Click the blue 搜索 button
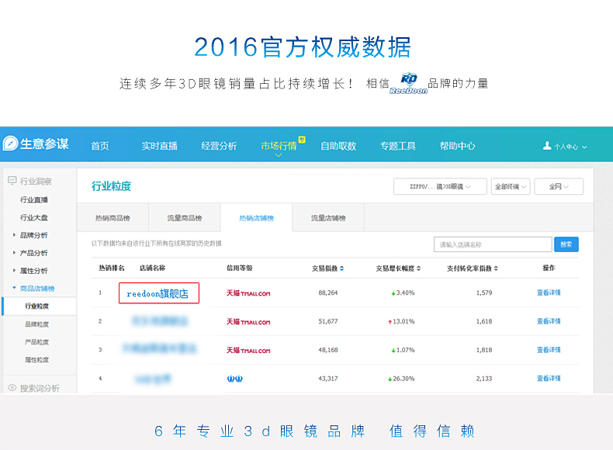Viewport: 613px width, 450px height. (x=566, y=244)
